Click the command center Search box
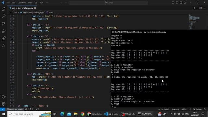Image resolution: width=208 pixels, height=117 pixels. pyautogui.click(x=108, y=3)
